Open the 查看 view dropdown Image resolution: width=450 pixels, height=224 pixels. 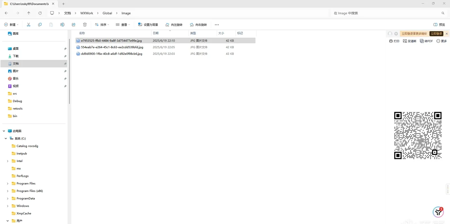coord(123,25)
